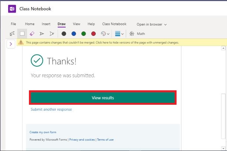Click the green checkmark circle icon
This screenshot has height=151, width=227.
[37, 60]
